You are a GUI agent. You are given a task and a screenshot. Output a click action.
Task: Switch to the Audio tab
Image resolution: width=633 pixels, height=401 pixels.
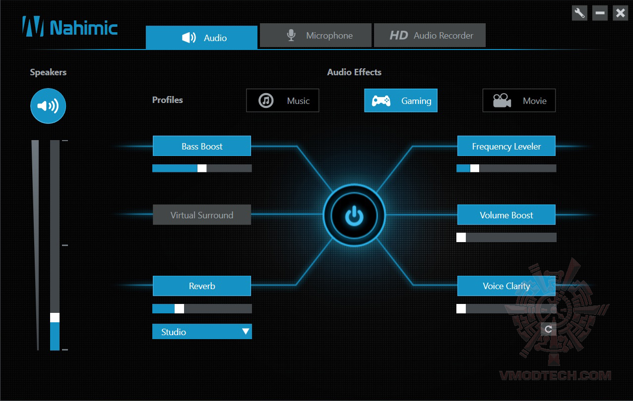201,37
